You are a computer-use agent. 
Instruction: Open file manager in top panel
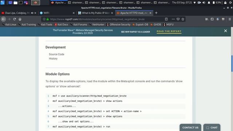coord(15,3)
